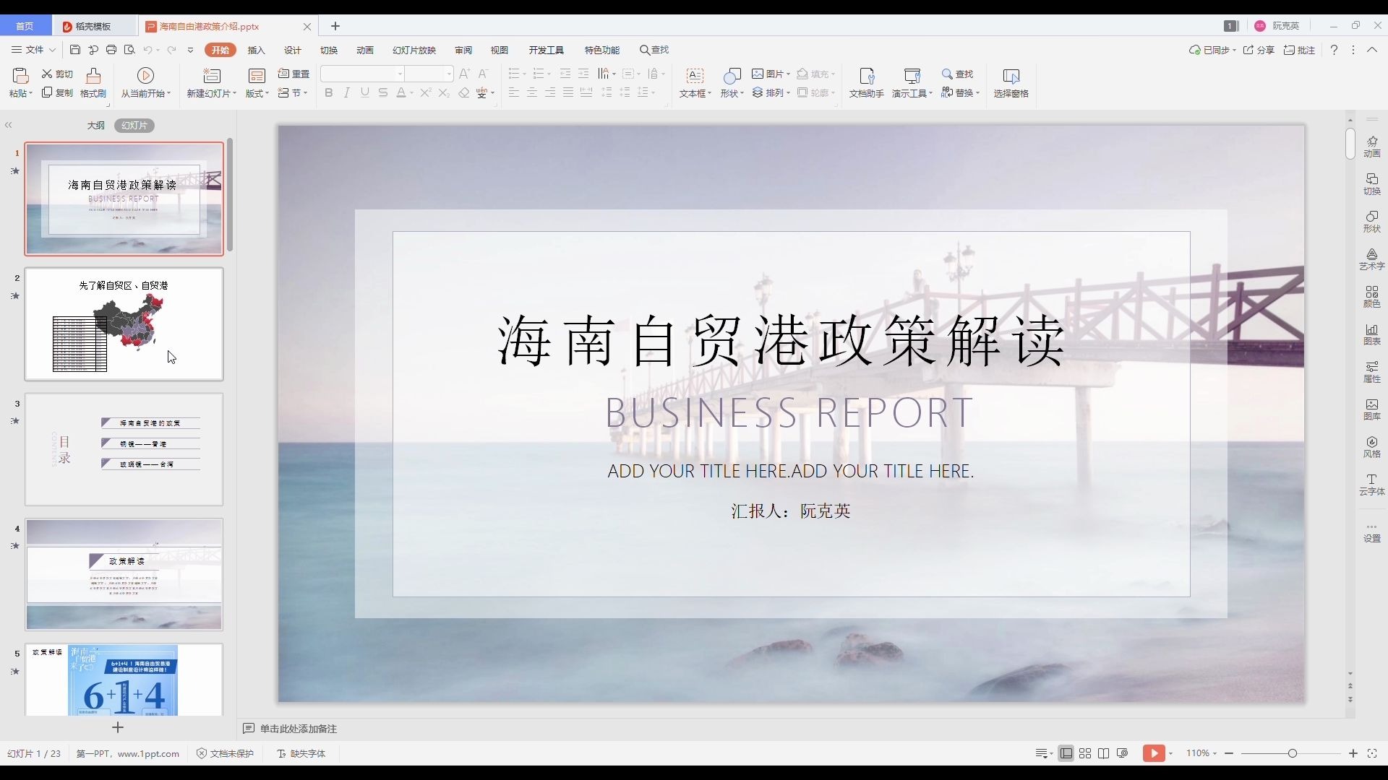The image size is (1388, 780).
Task: Toggle center text alignment
Action: click(532, 92)
